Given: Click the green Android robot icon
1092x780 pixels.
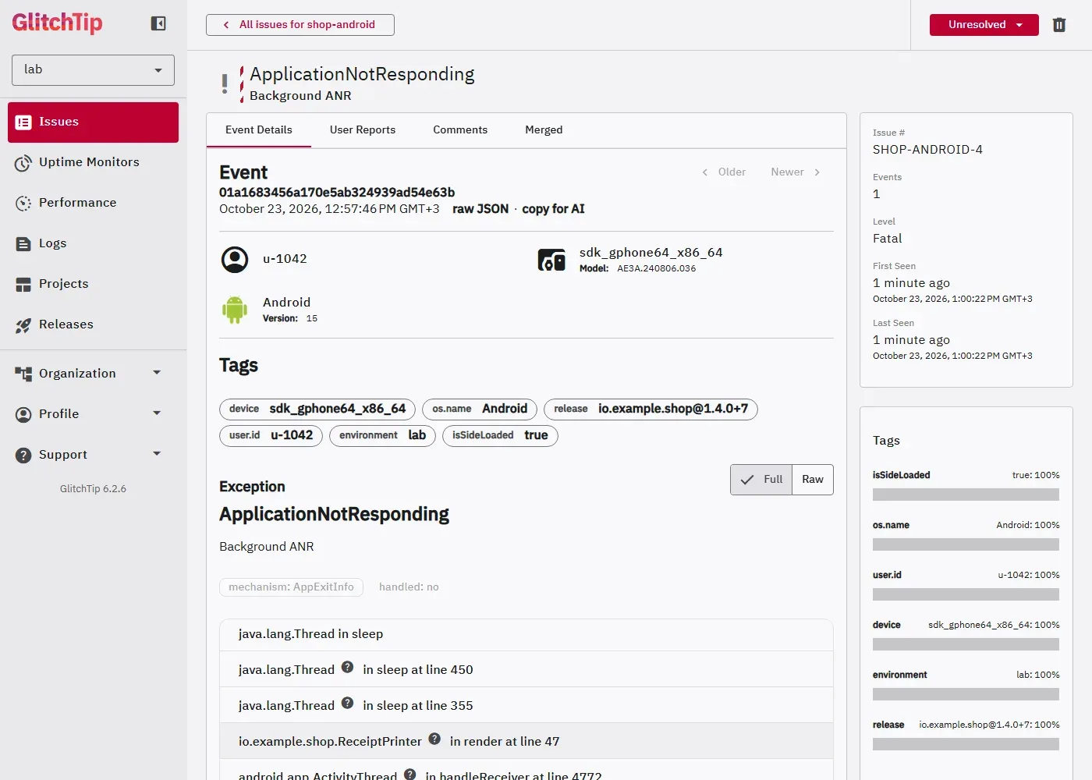Looking at the screenshot, I should point(235,310).
